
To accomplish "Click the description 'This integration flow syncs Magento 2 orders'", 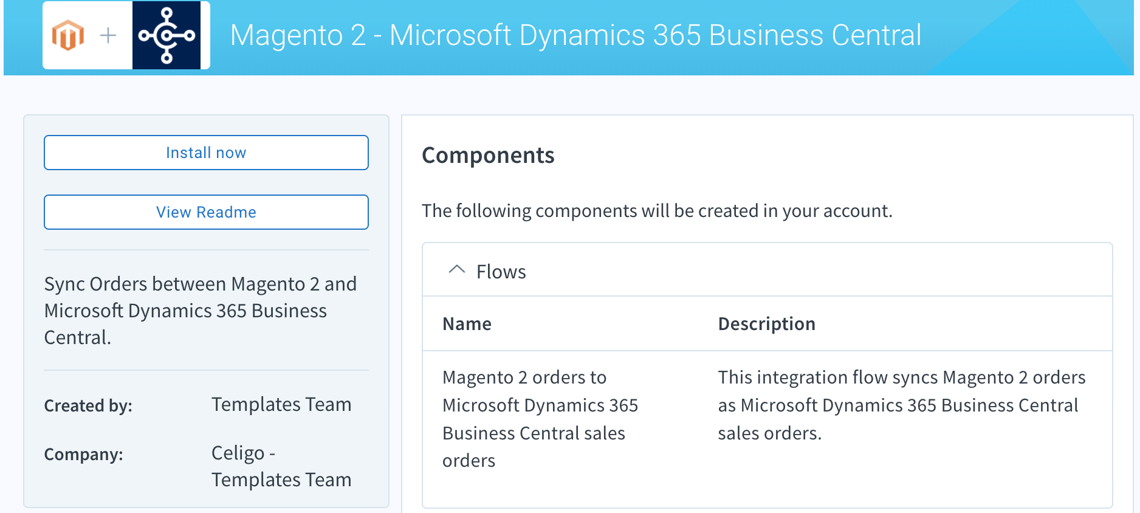I will pyautogui.click(x=901, y=405).
